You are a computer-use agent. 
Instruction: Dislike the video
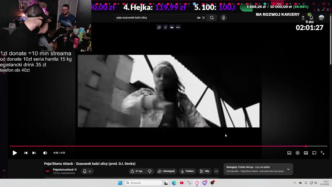tap(149, 171)
